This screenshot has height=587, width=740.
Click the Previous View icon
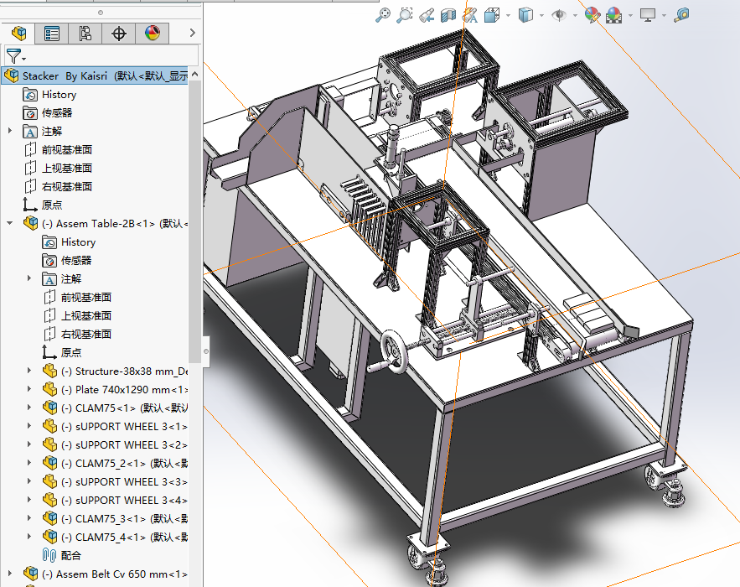point(427,14)
